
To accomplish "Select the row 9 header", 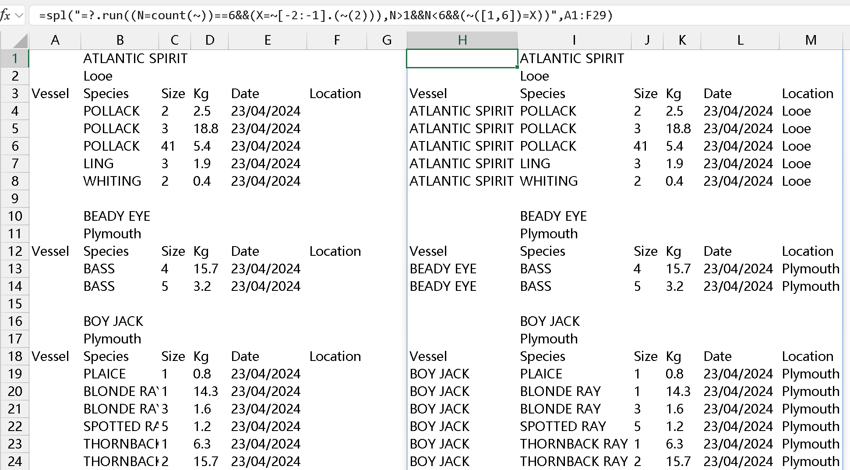I will [x=15, y=199].
